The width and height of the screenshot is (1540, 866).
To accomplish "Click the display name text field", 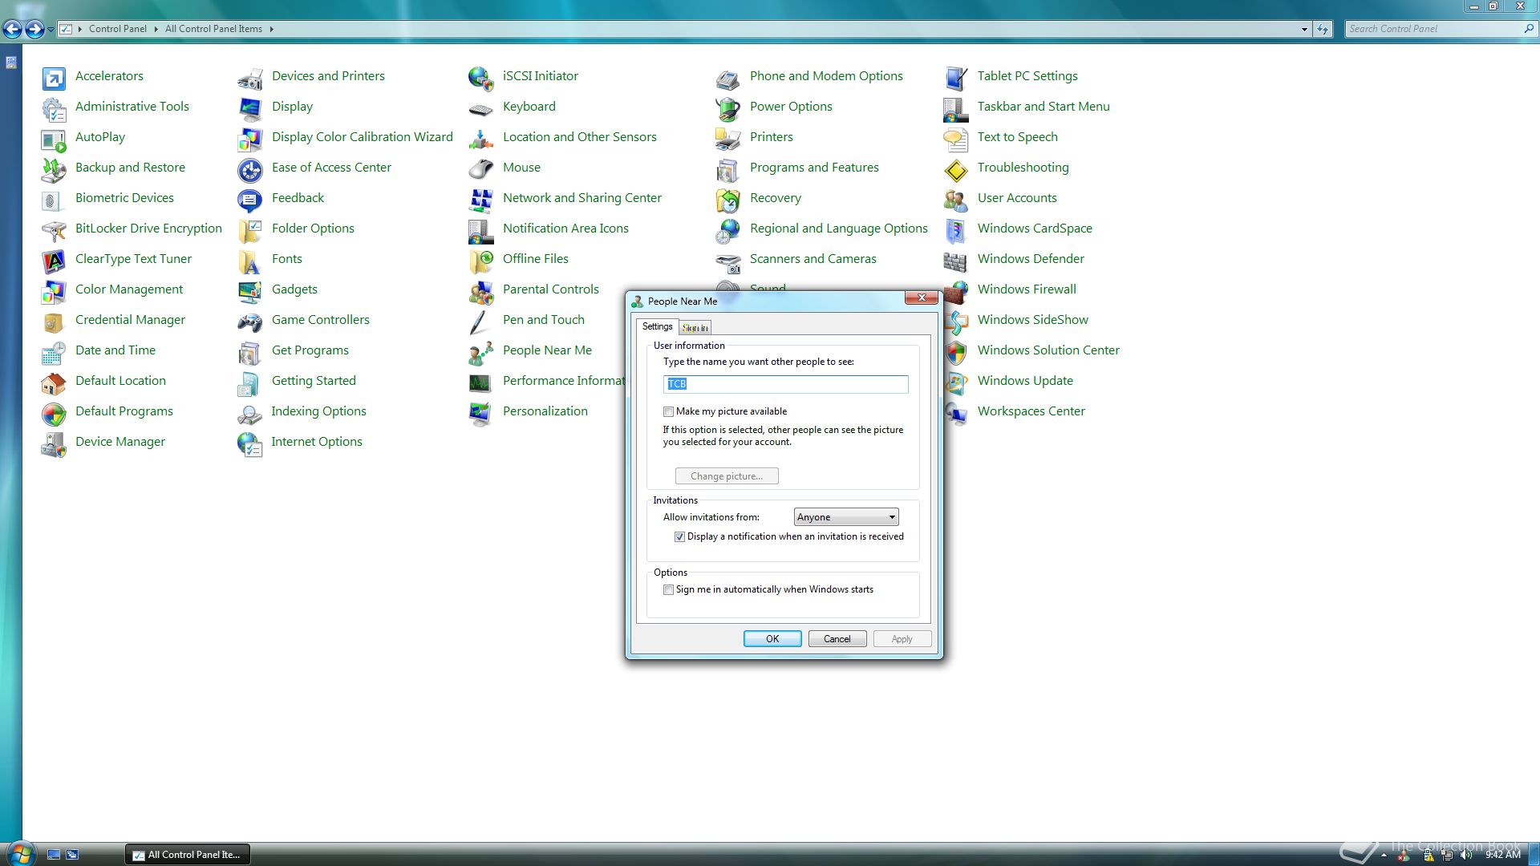I will pyautogui.click(x=785, y=384).
